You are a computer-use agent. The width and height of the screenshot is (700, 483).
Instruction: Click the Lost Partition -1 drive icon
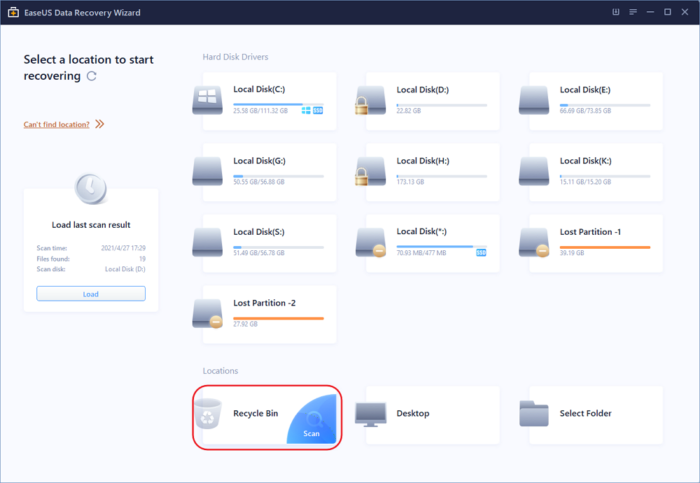534,241
